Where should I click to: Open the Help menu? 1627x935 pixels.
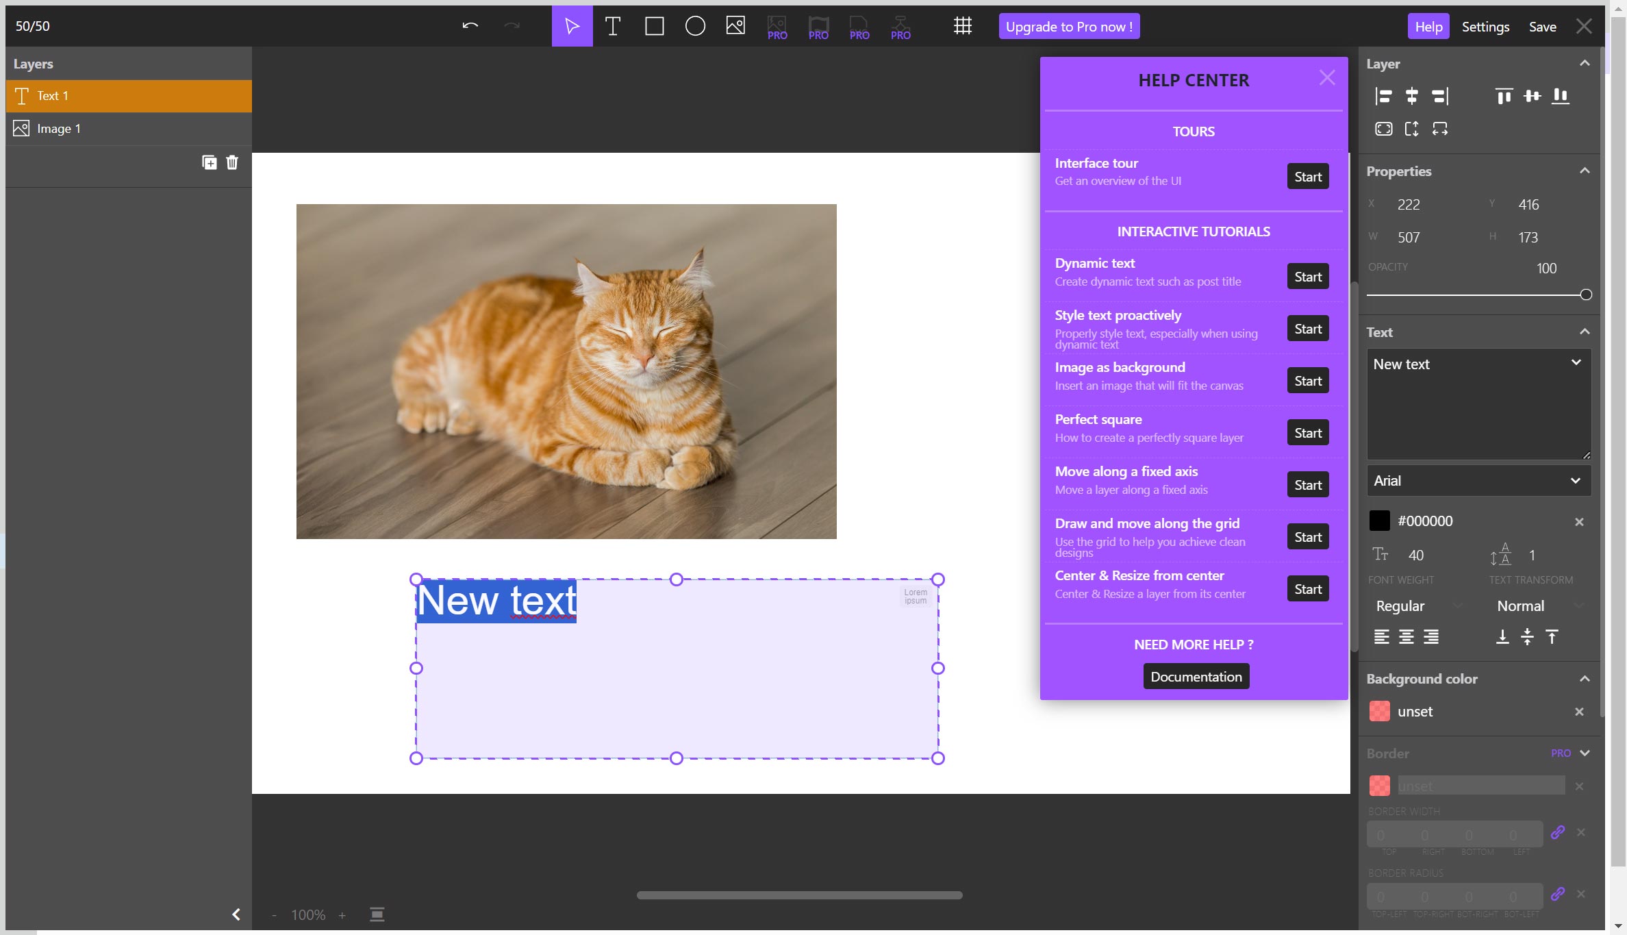point(1428,26)
